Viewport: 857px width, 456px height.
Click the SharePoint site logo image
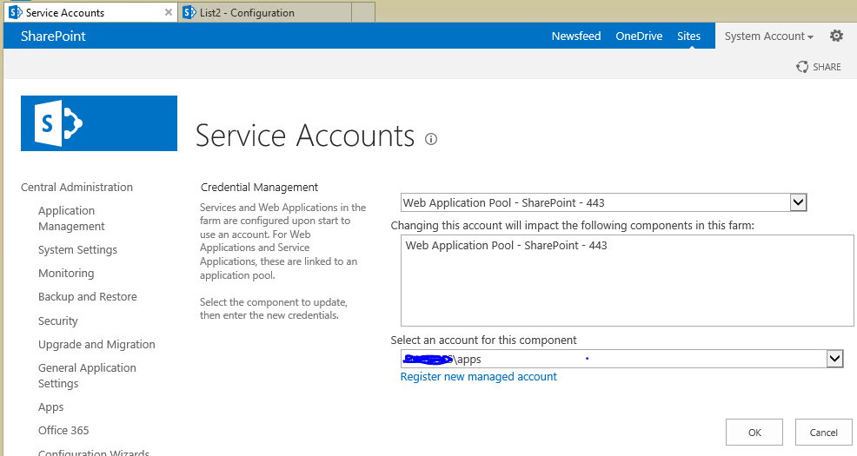pos(99,123)
